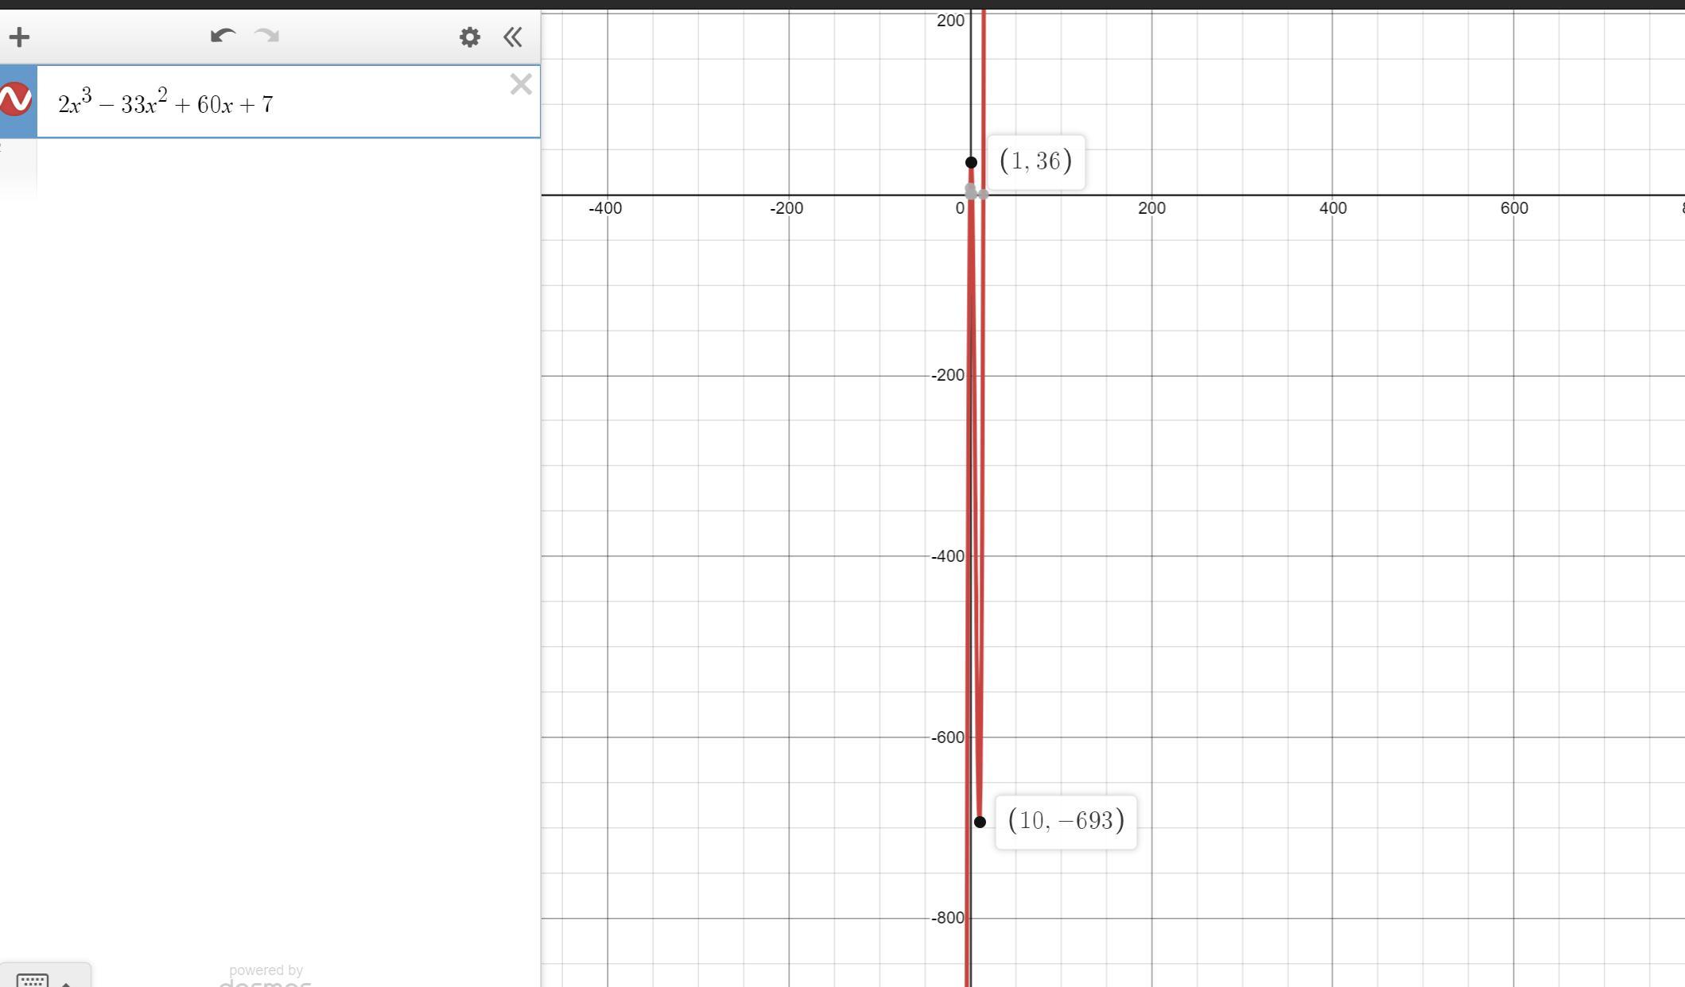Click the -400 label on the x-axis
The height and width of the screenshot is (987, 1685).
pos(605,208)
